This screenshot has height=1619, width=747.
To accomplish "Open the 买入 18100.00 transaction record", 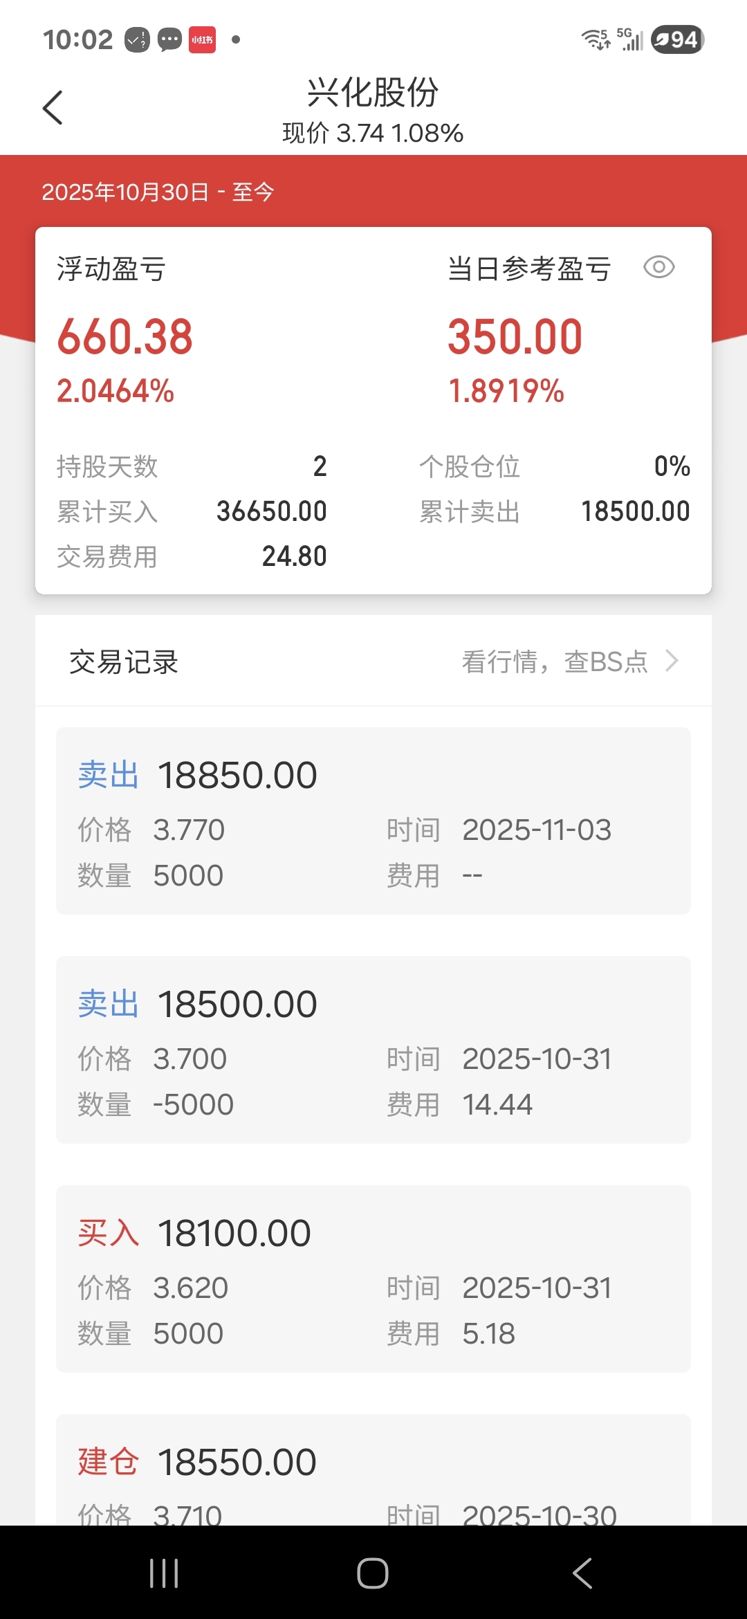I will pos(373,1279).
